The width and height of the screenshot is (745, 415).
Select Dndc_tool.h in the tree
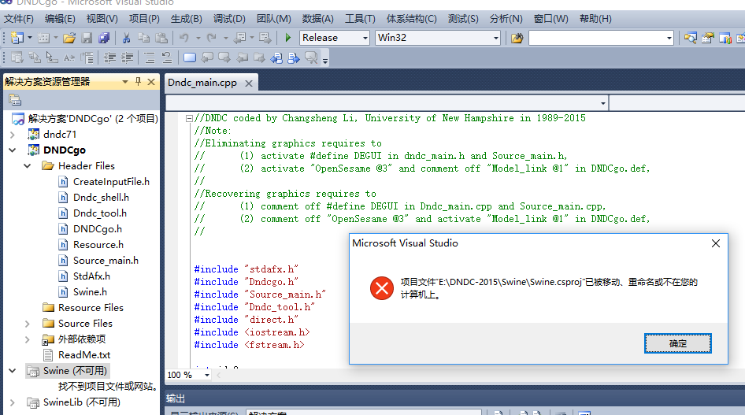[99, 213]
